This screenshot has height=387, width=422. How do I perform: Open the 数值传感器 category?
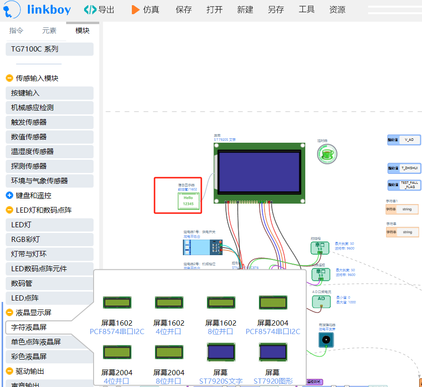[50, 137]
